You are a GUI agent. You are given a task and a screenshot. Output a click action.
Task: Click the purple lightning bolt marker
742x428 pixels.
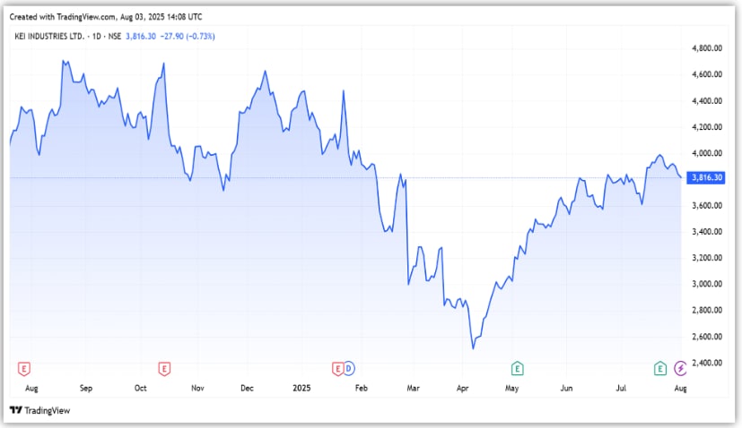tap(680, 368)
